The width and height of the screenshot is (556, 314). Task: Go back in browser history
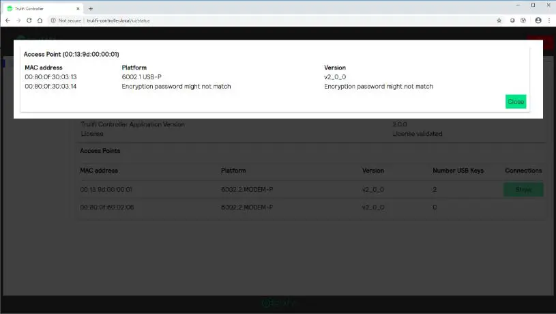click(x=8, y=20)
